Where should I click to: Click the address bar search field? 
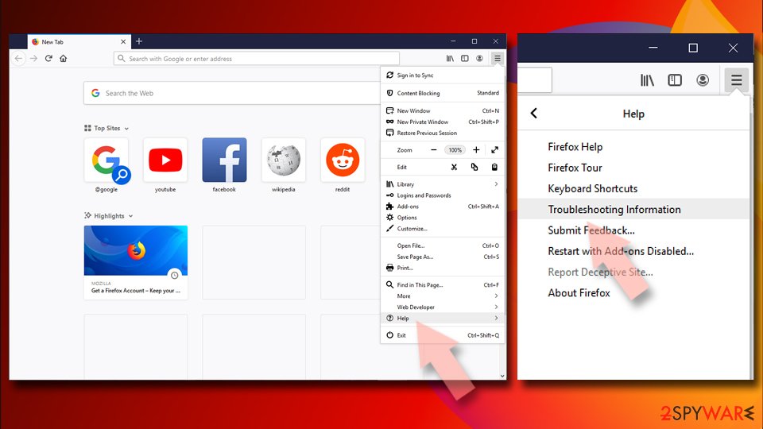257,58
